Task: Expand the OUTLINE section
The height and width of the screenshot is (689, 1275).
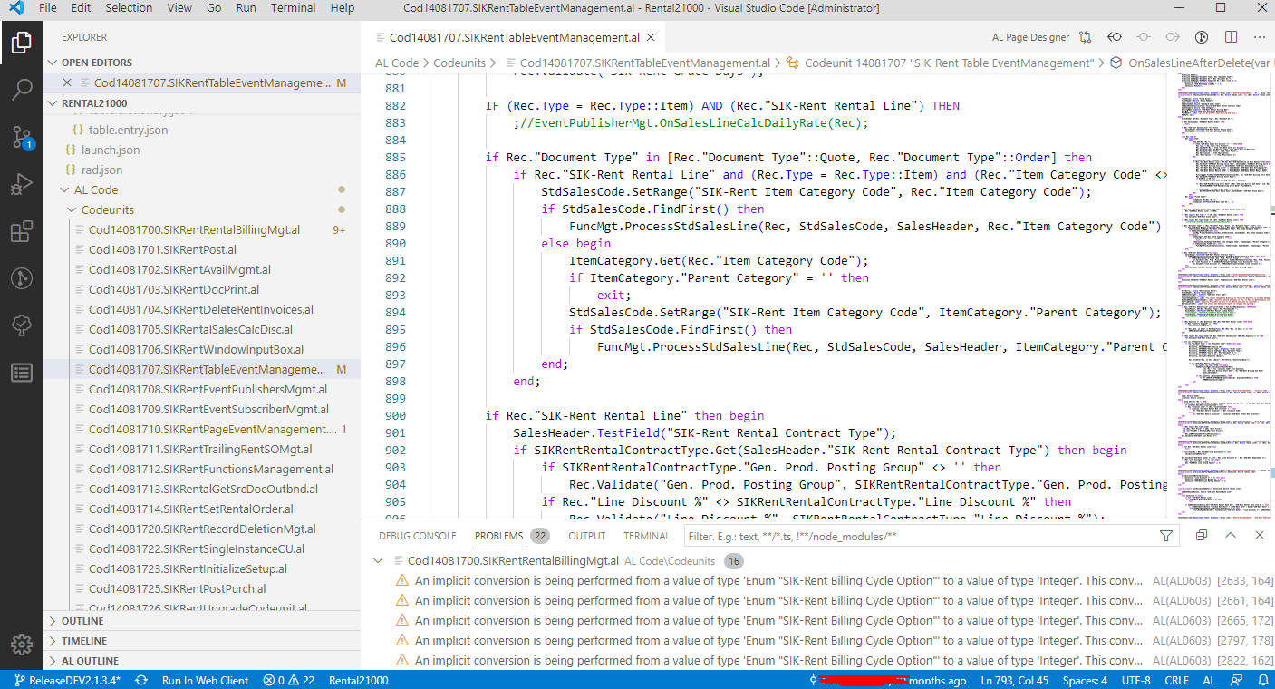Action: 82,621
